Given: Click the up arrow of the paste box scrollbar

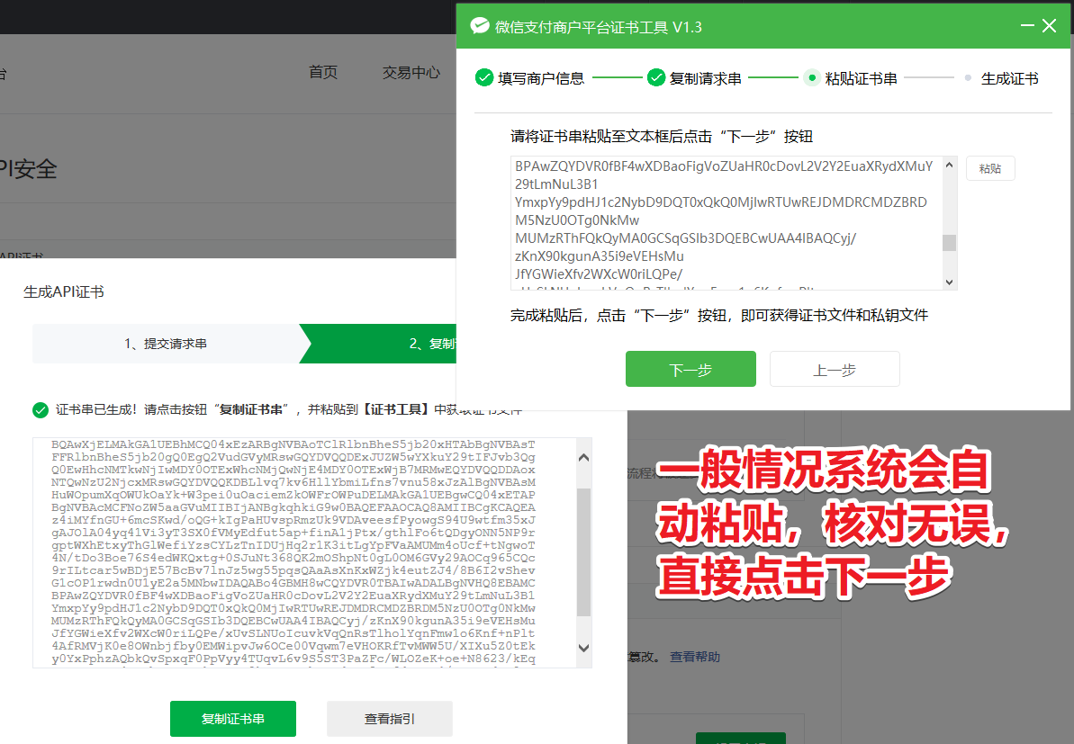Looking at the screenshot, I should pyautogui.click(x=950, y=165).
